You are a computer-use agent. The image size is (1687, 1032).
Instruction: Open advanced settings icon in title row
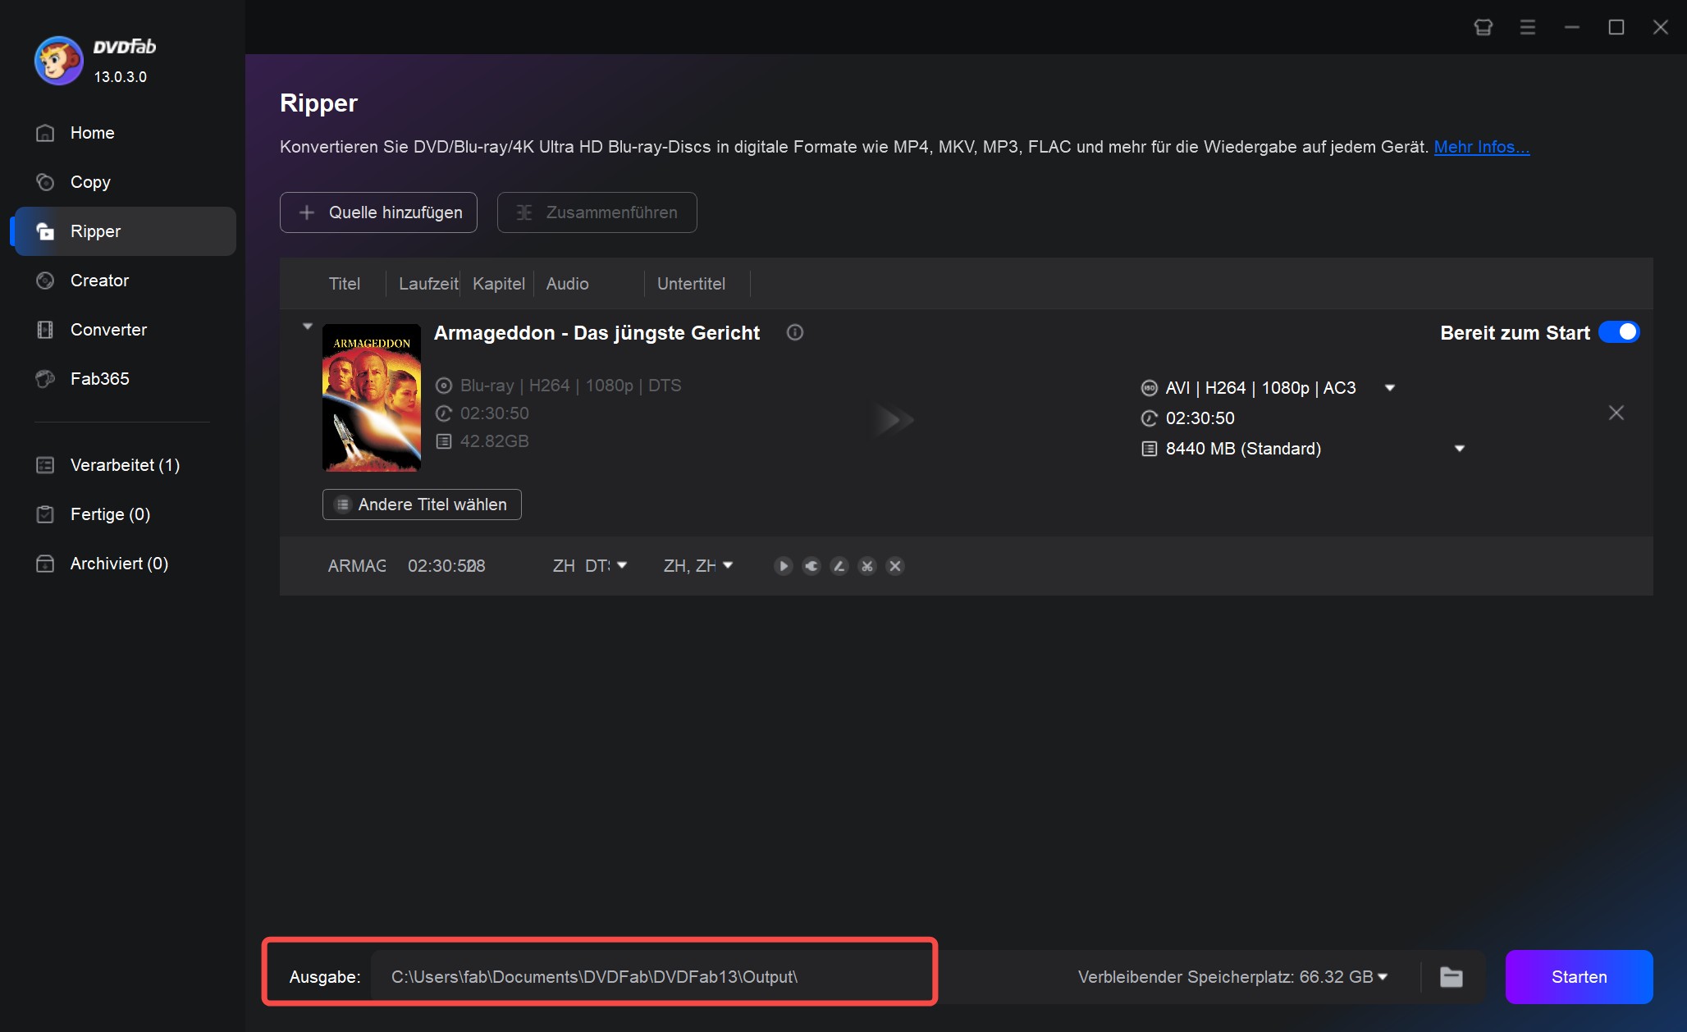[811, 566]
